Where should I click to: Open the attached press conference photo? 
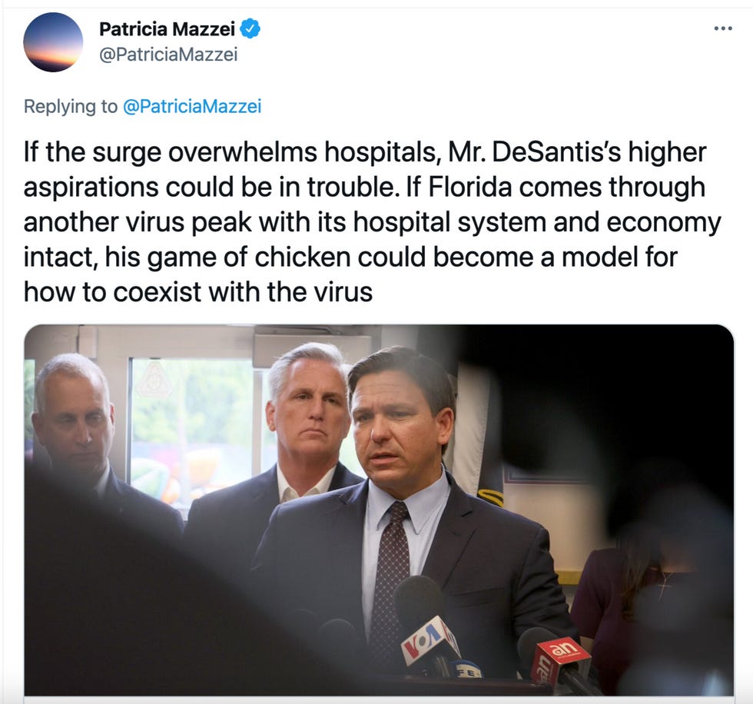pyautogui.click(x=379, y=510)
